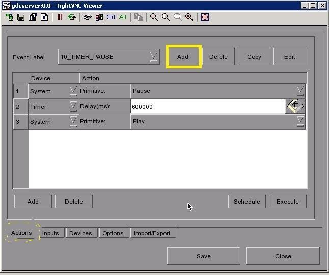Select row number 3 header
Screen dimensions: 329x275
click(x=20, y=122)
